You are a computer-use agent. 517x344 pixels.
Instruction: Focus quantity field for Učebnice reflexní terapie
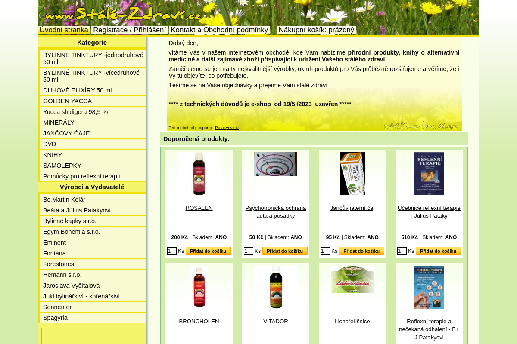click(x=402, y=251)
